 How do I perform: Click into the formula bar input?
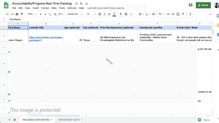pos(107,19)
